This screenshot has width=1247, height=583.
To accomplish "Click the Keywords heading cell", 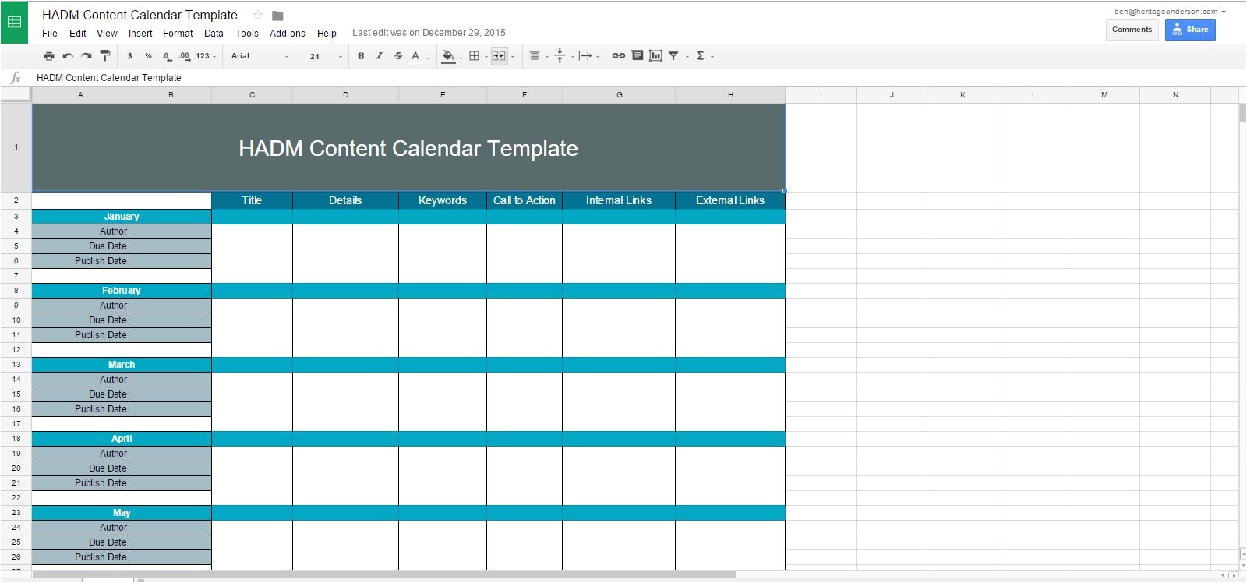I will pyautogui.click(x=443, y=200).
